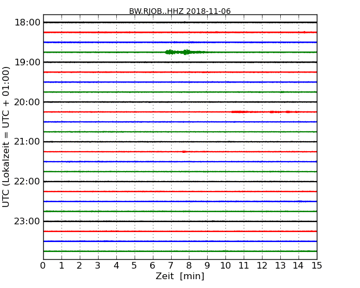The width and height of the screenshot is (360, 288).
Task: Select the 22:00 time label
Action: click(x=27, y=182)
